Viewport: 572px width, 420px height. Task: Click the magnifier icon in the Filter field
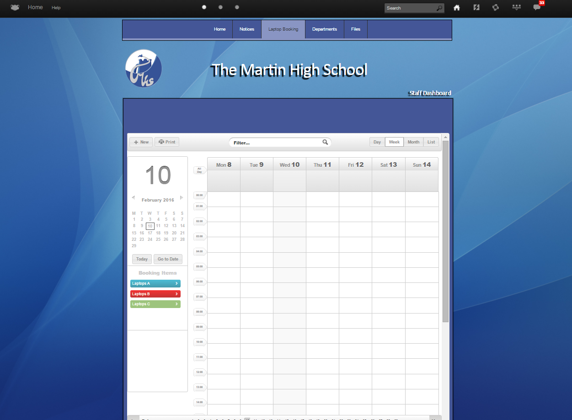325,142
